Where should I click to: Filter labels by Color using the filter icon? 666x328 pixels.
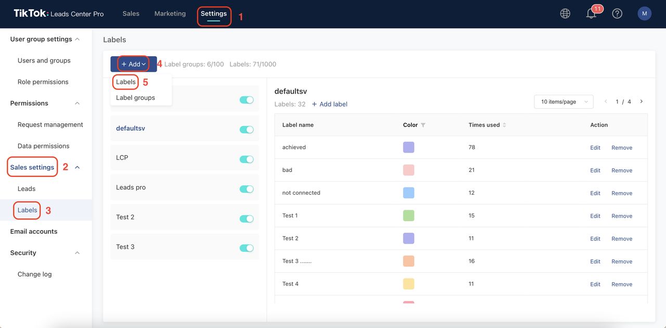pyautogui.click(x=423, y=125)
